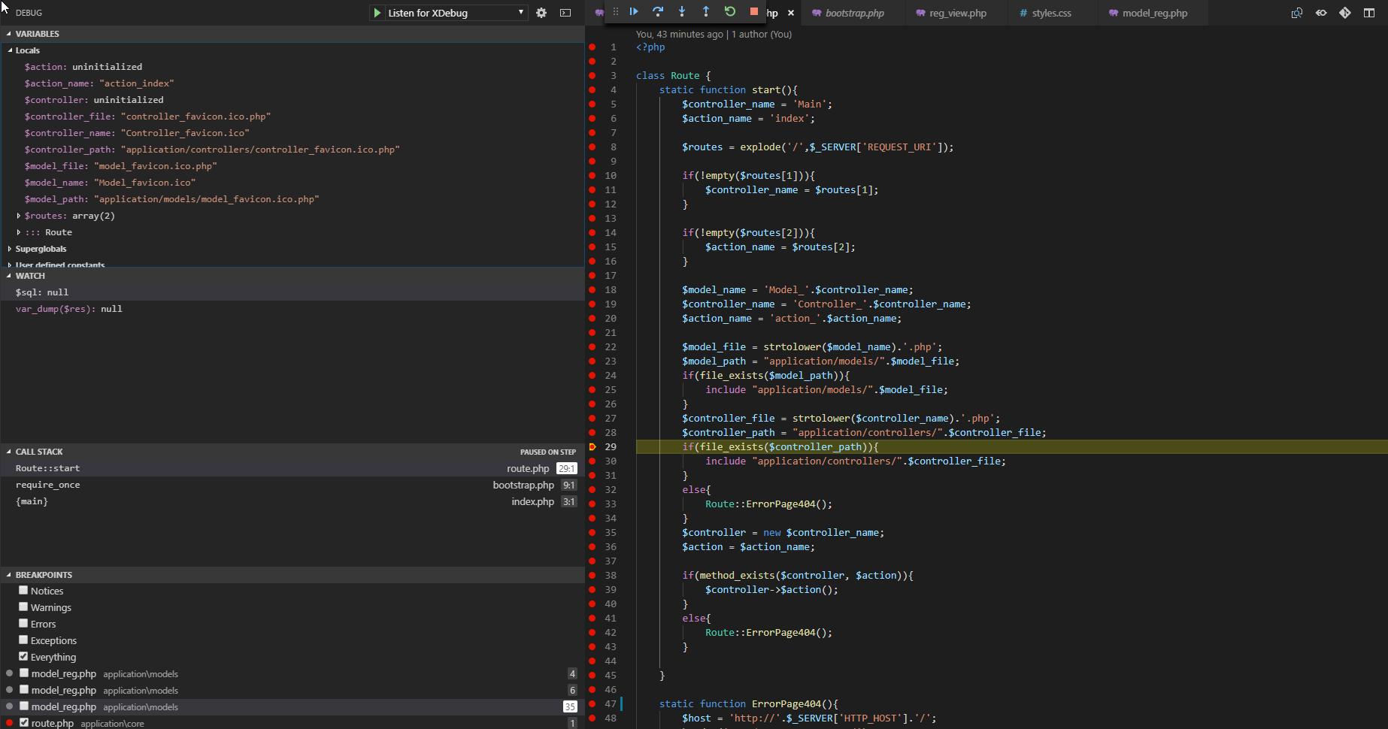Open launch.json with the gear icon
Image resolution: width=1388 pixels, height=729 pixels.
click(x=541, y=13)
